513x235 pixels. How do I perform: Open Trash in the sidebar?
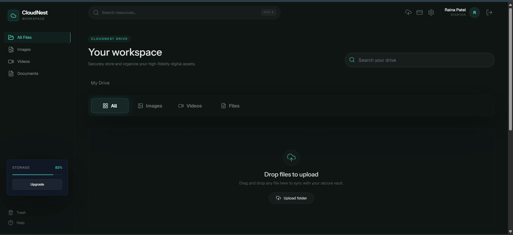point(17,213)
